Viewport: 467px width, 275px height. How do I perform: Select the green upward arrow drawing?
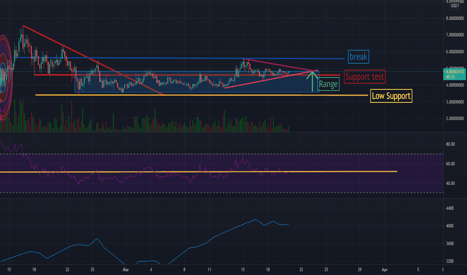[x=312, y=81]
